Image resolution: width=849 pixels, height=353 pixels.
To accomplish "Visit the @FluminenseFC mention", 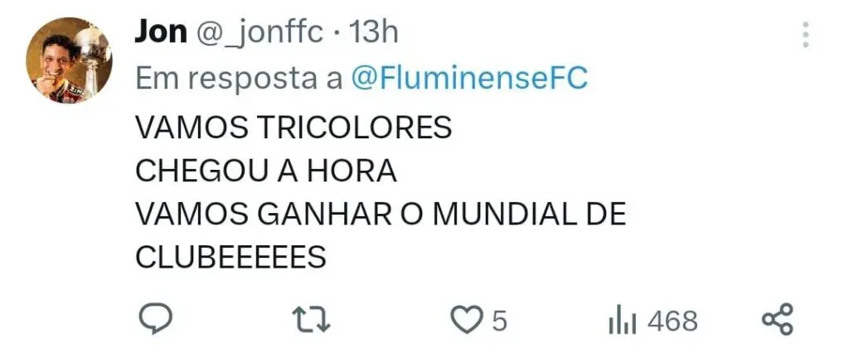I will [469, 79].
